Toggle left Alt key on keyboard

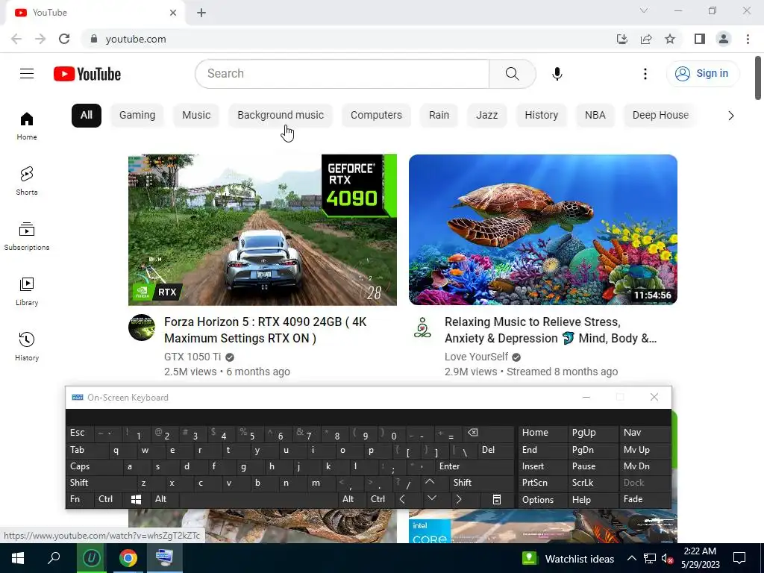click(165, 499)
